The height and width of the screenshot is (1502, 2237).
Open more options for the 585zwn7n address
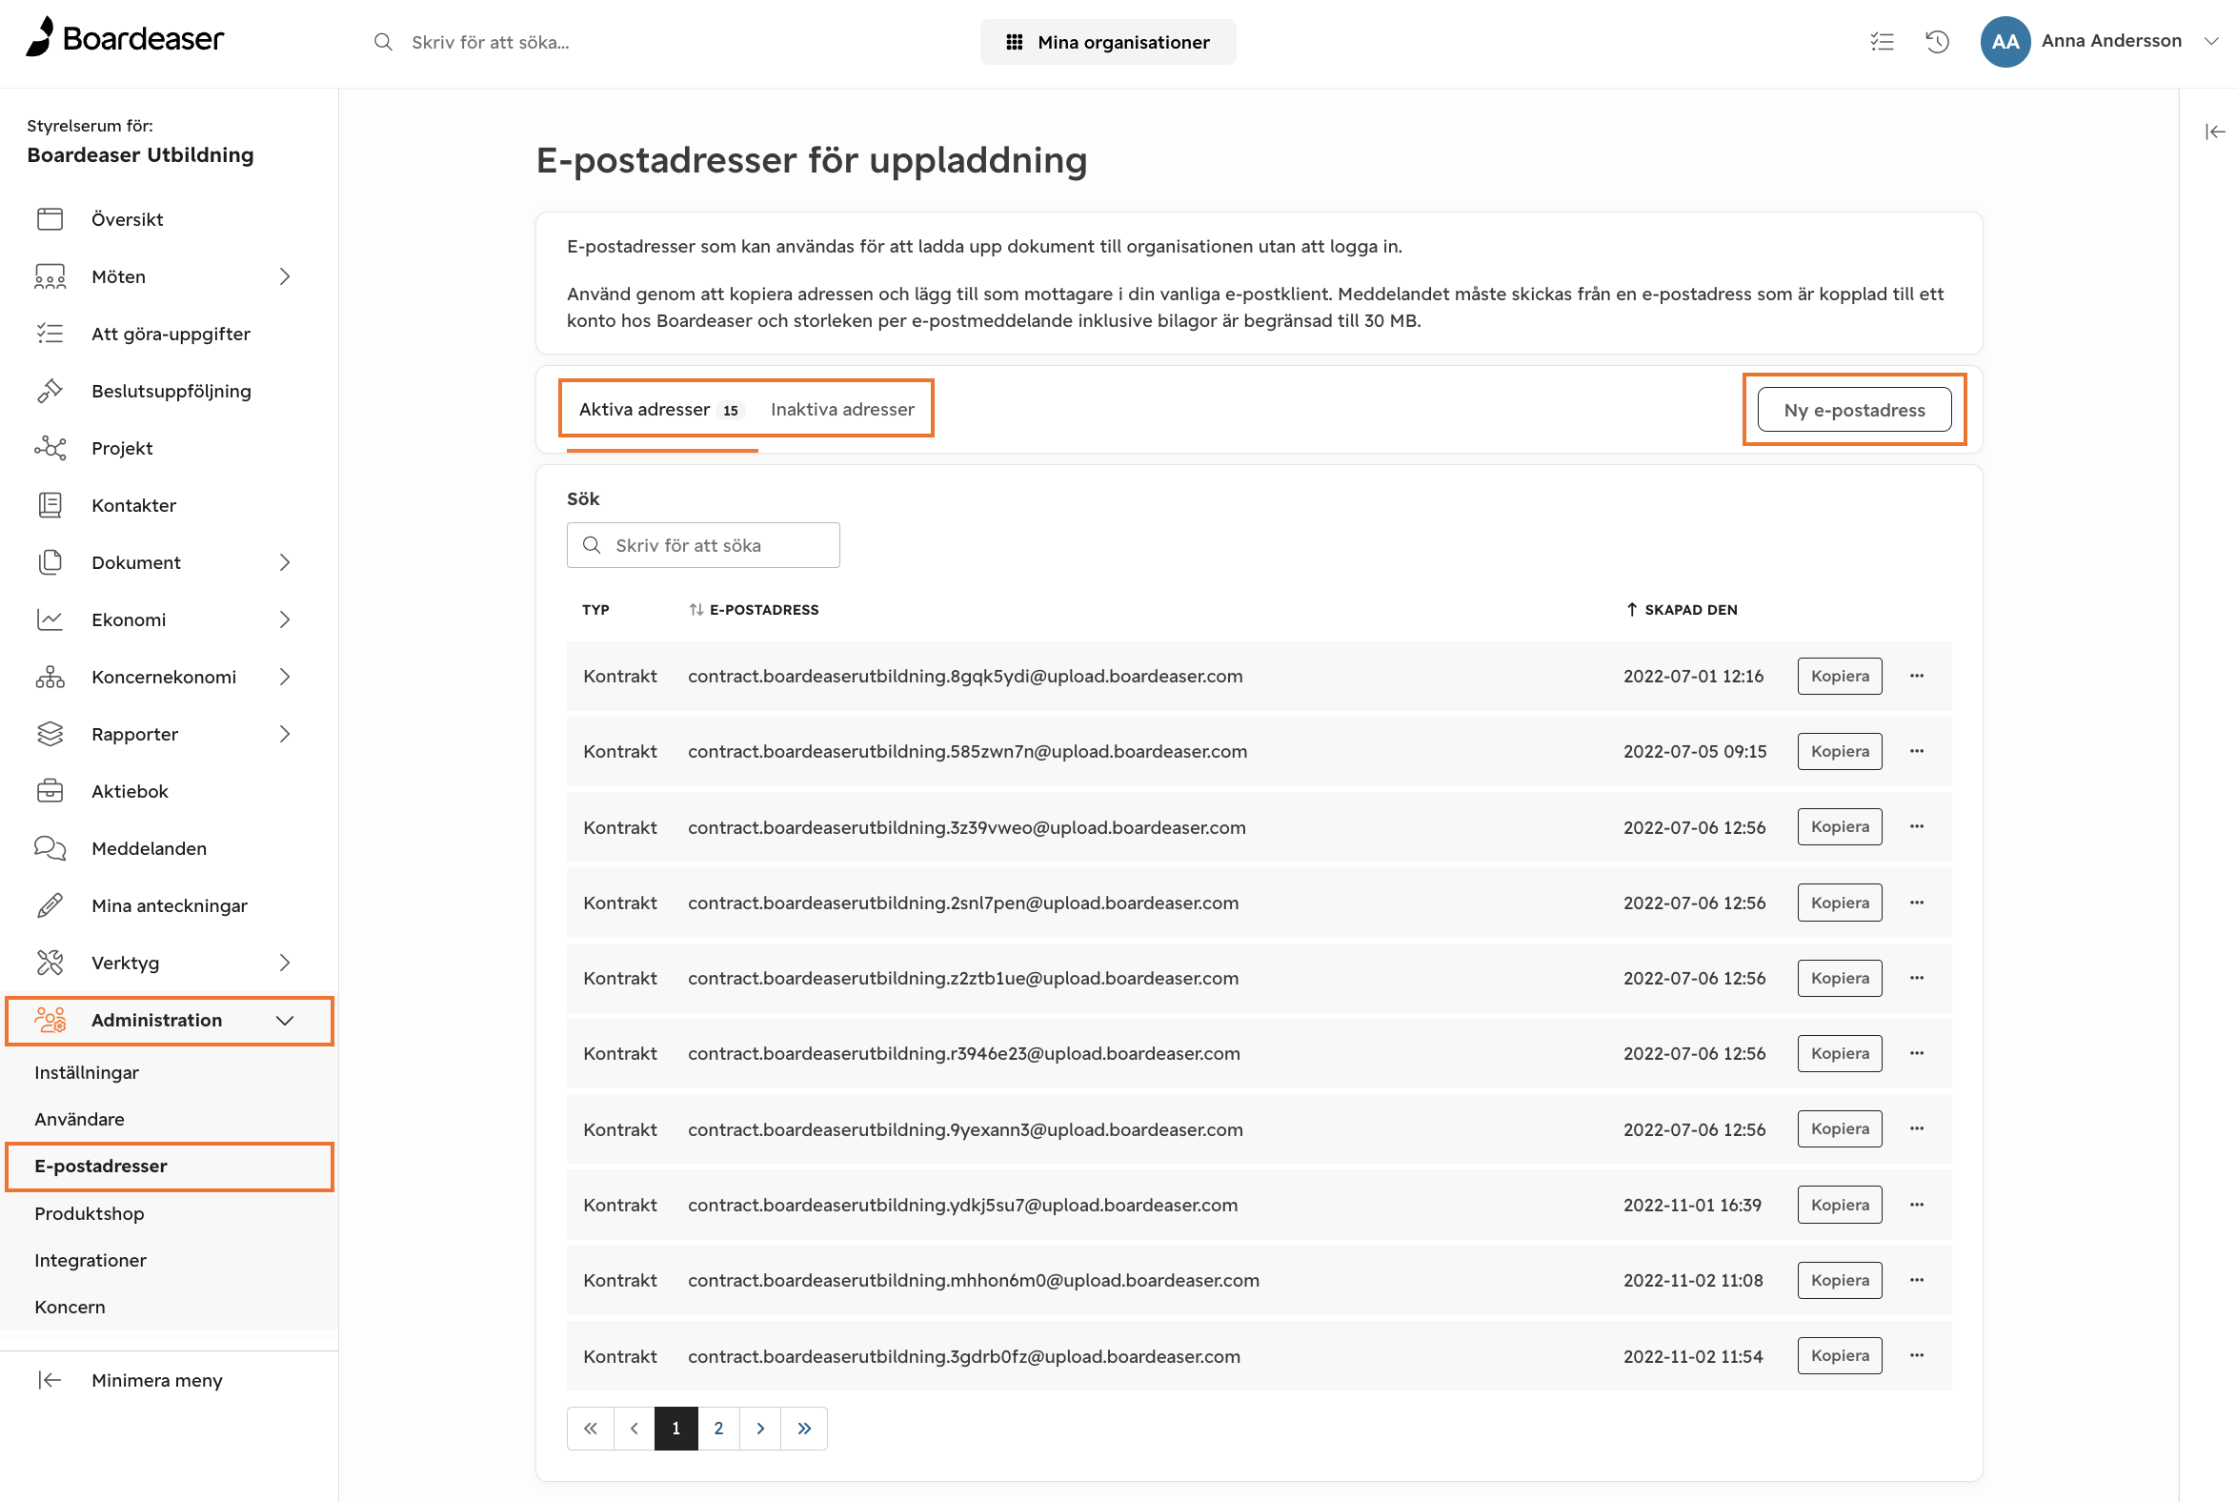coord(1916,751)
